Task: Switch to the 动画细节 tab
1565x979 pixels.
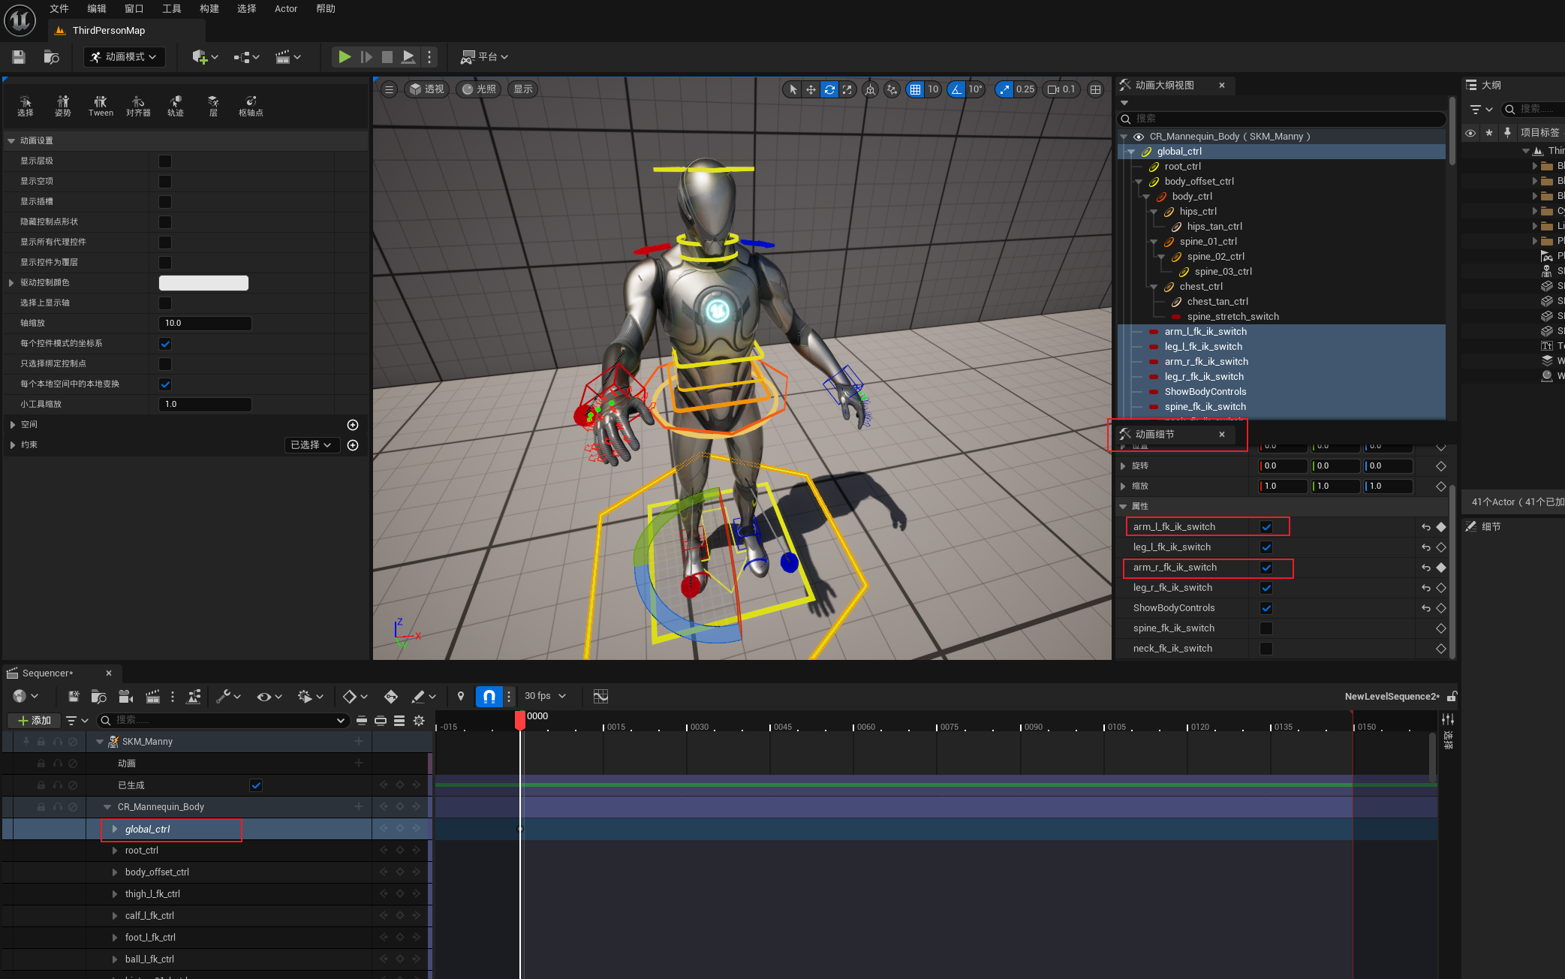Action: pyautogui.click(x=1156, y=435)
